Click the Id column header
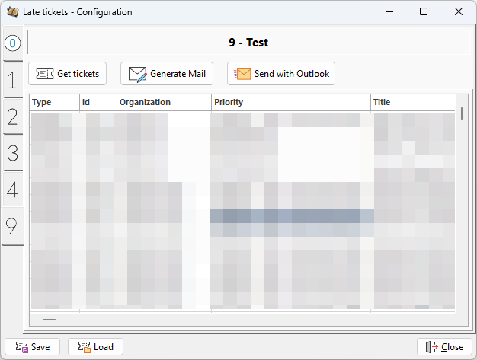The height and width of the screenshot is (360, 477). 98,102
